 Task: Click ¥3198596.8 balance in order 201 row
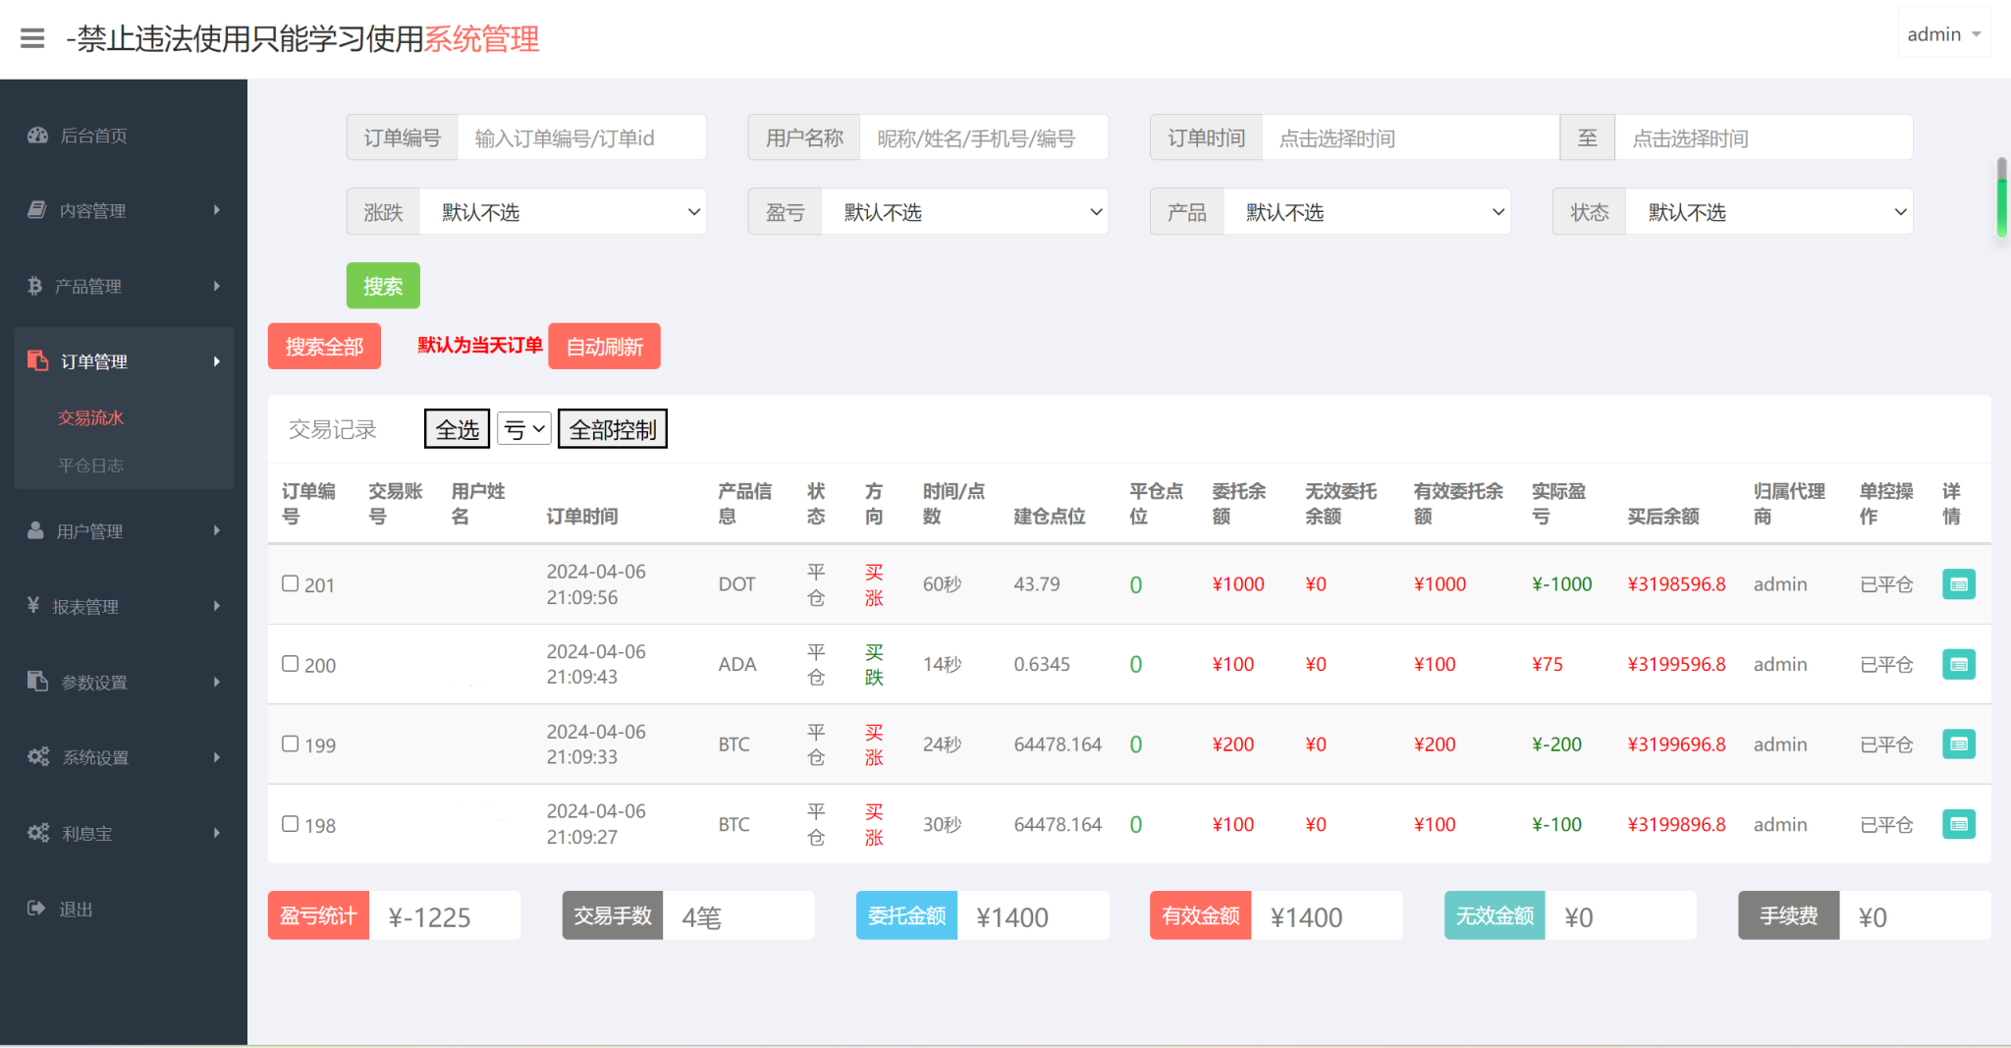(1676, 584)
